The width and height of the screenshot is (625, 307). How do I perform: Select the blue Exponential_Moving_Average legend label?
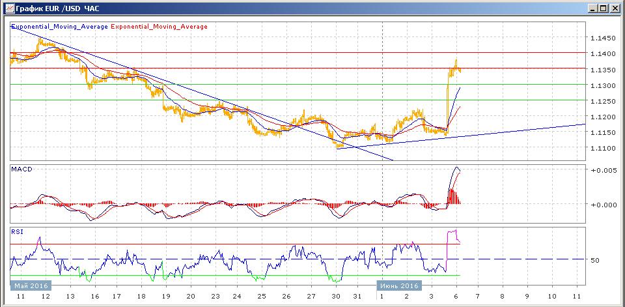tap(60, 27)
